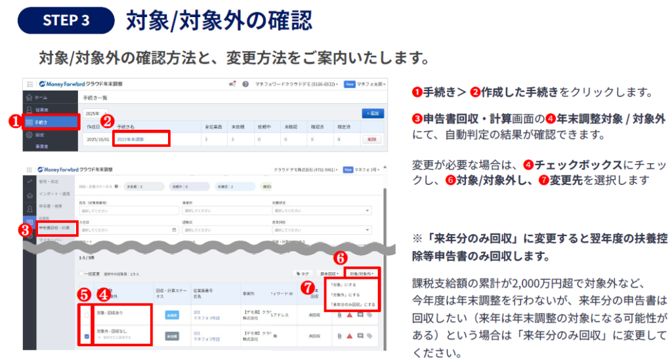This screenshot has height=364, width=672.
Task: Click the paperclip icon in first row
Action: [x=339, y=316]
